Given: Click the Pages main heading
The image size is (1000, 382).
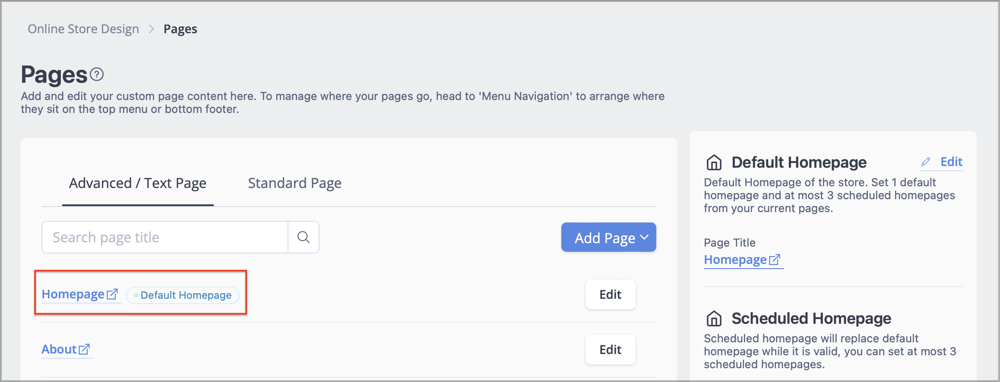Looking at the screenshot, I should point(54,75).
